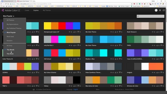The width and height of the screenshot is (167, 94).
Task: Go to My Themes tab
Action: coord(47,10)
